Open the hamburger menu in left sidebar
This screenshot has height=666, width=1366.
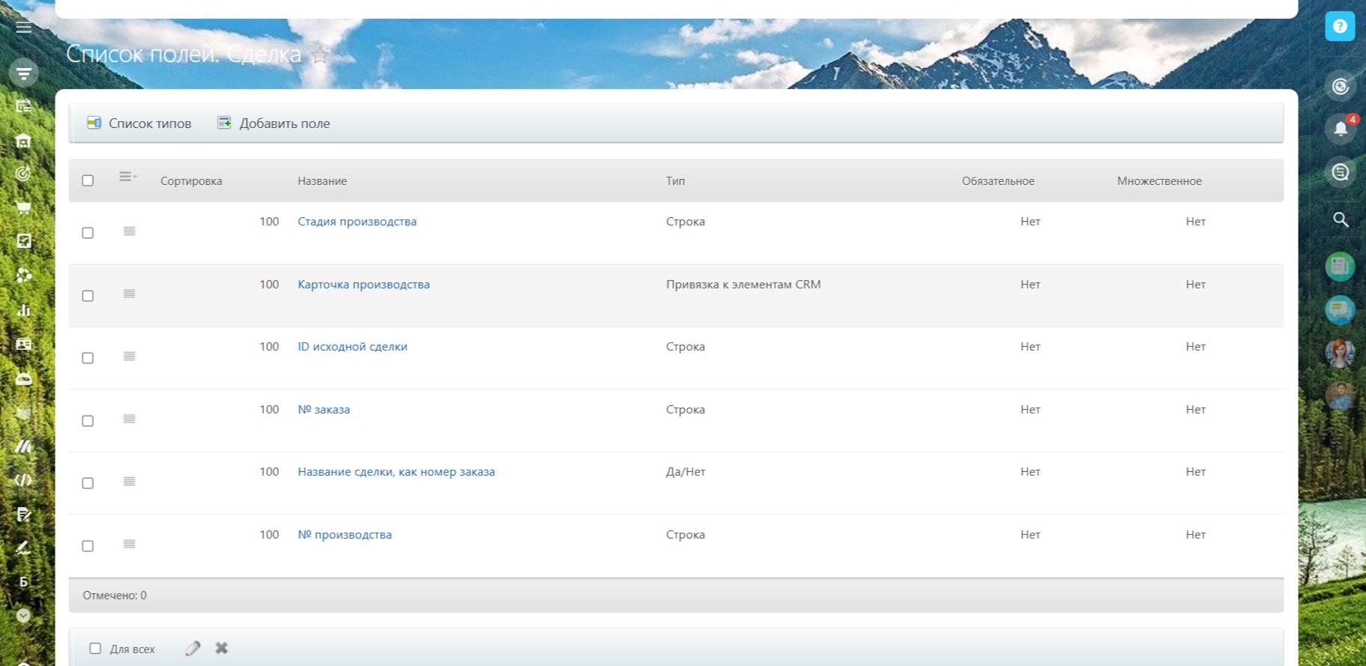(x=24, y=28)
